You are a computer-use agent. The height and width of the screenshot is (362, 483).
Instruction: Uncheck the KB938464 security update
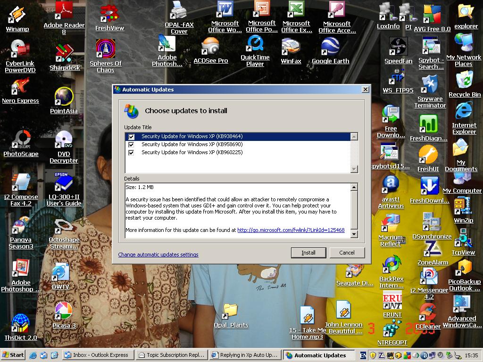pyautogui.click(x=132, y=136)
